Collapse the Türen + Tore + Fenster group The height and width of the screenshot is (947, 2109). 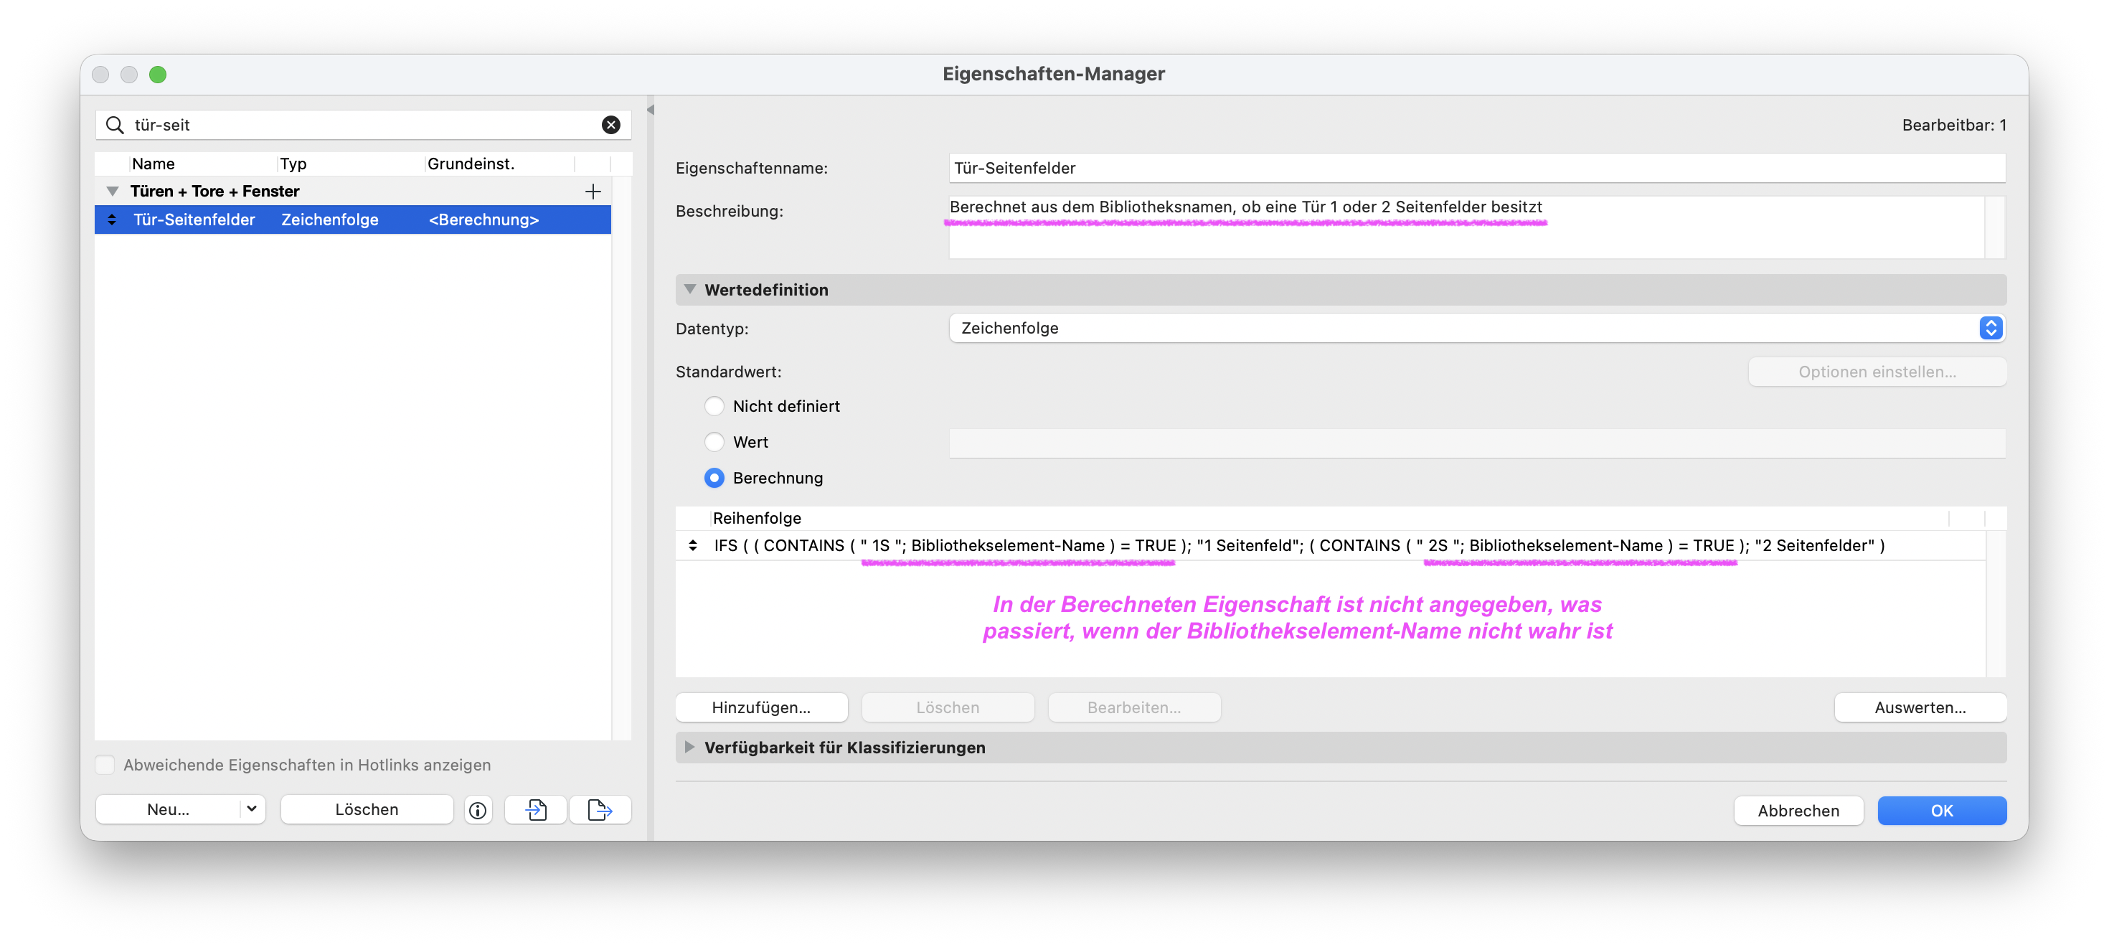pyautogui.click(x=113, y=192)
